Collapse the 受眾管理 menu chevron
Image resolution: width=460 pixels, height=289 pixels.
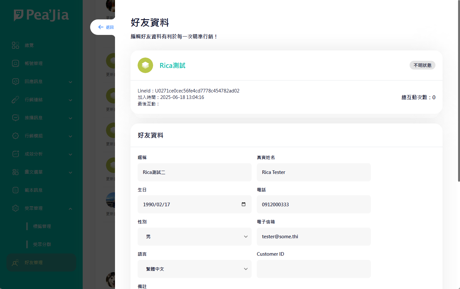(x=70, y=209)
